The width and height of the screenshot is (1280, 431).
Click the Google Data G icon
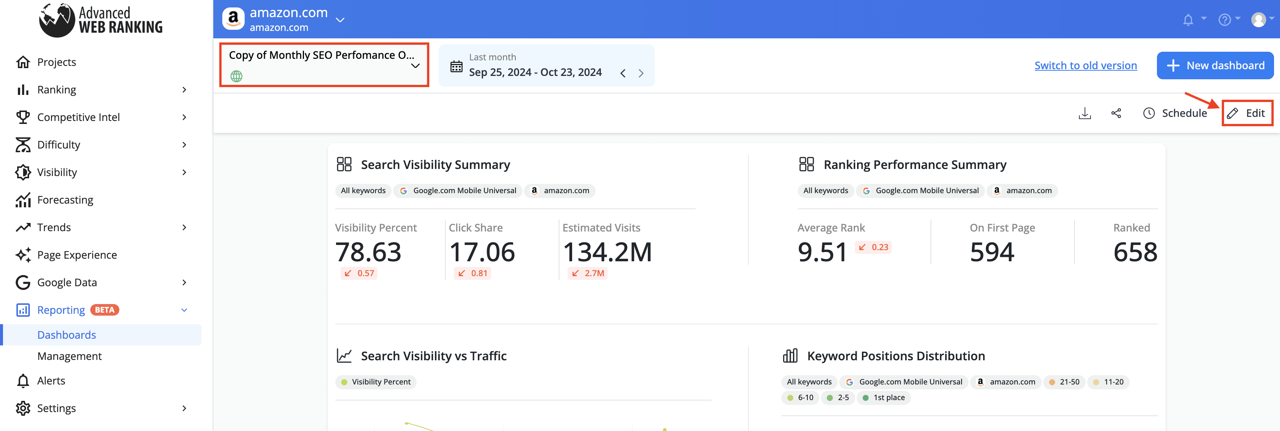click(23, 282)
